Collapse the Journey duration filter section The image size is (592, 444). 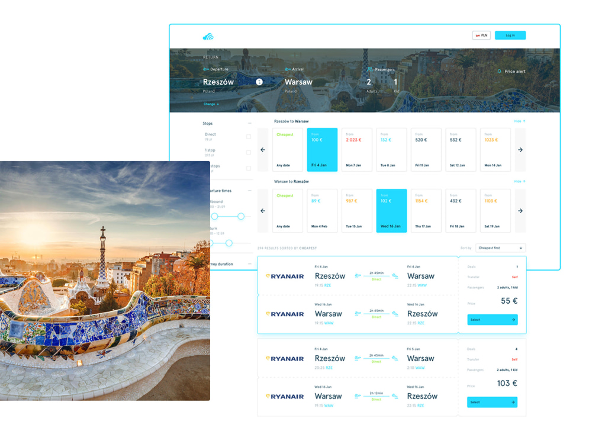(250, 264)
